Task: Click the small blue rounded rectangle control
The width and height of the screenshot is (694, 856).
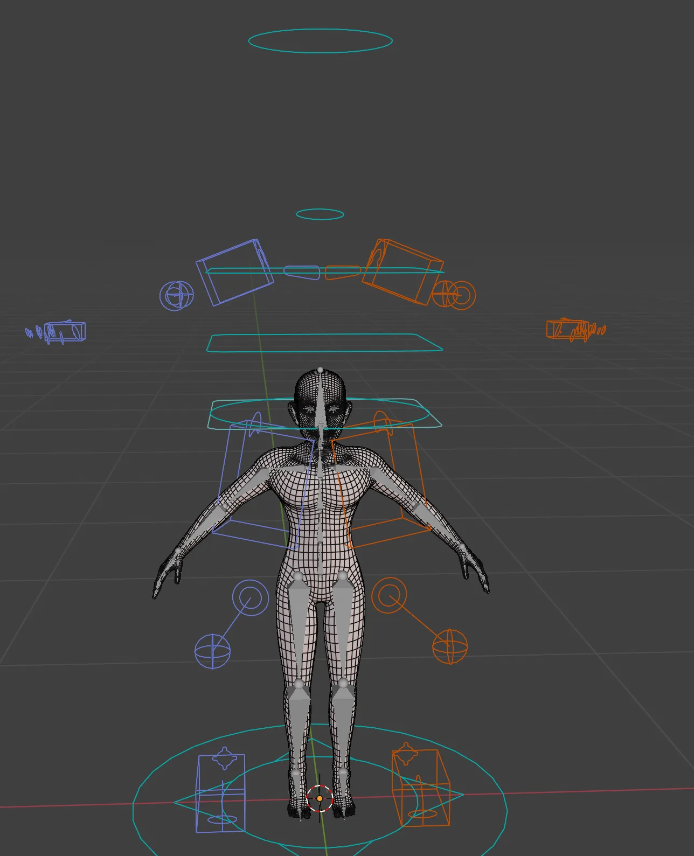Action: click(x=302, y=273)
